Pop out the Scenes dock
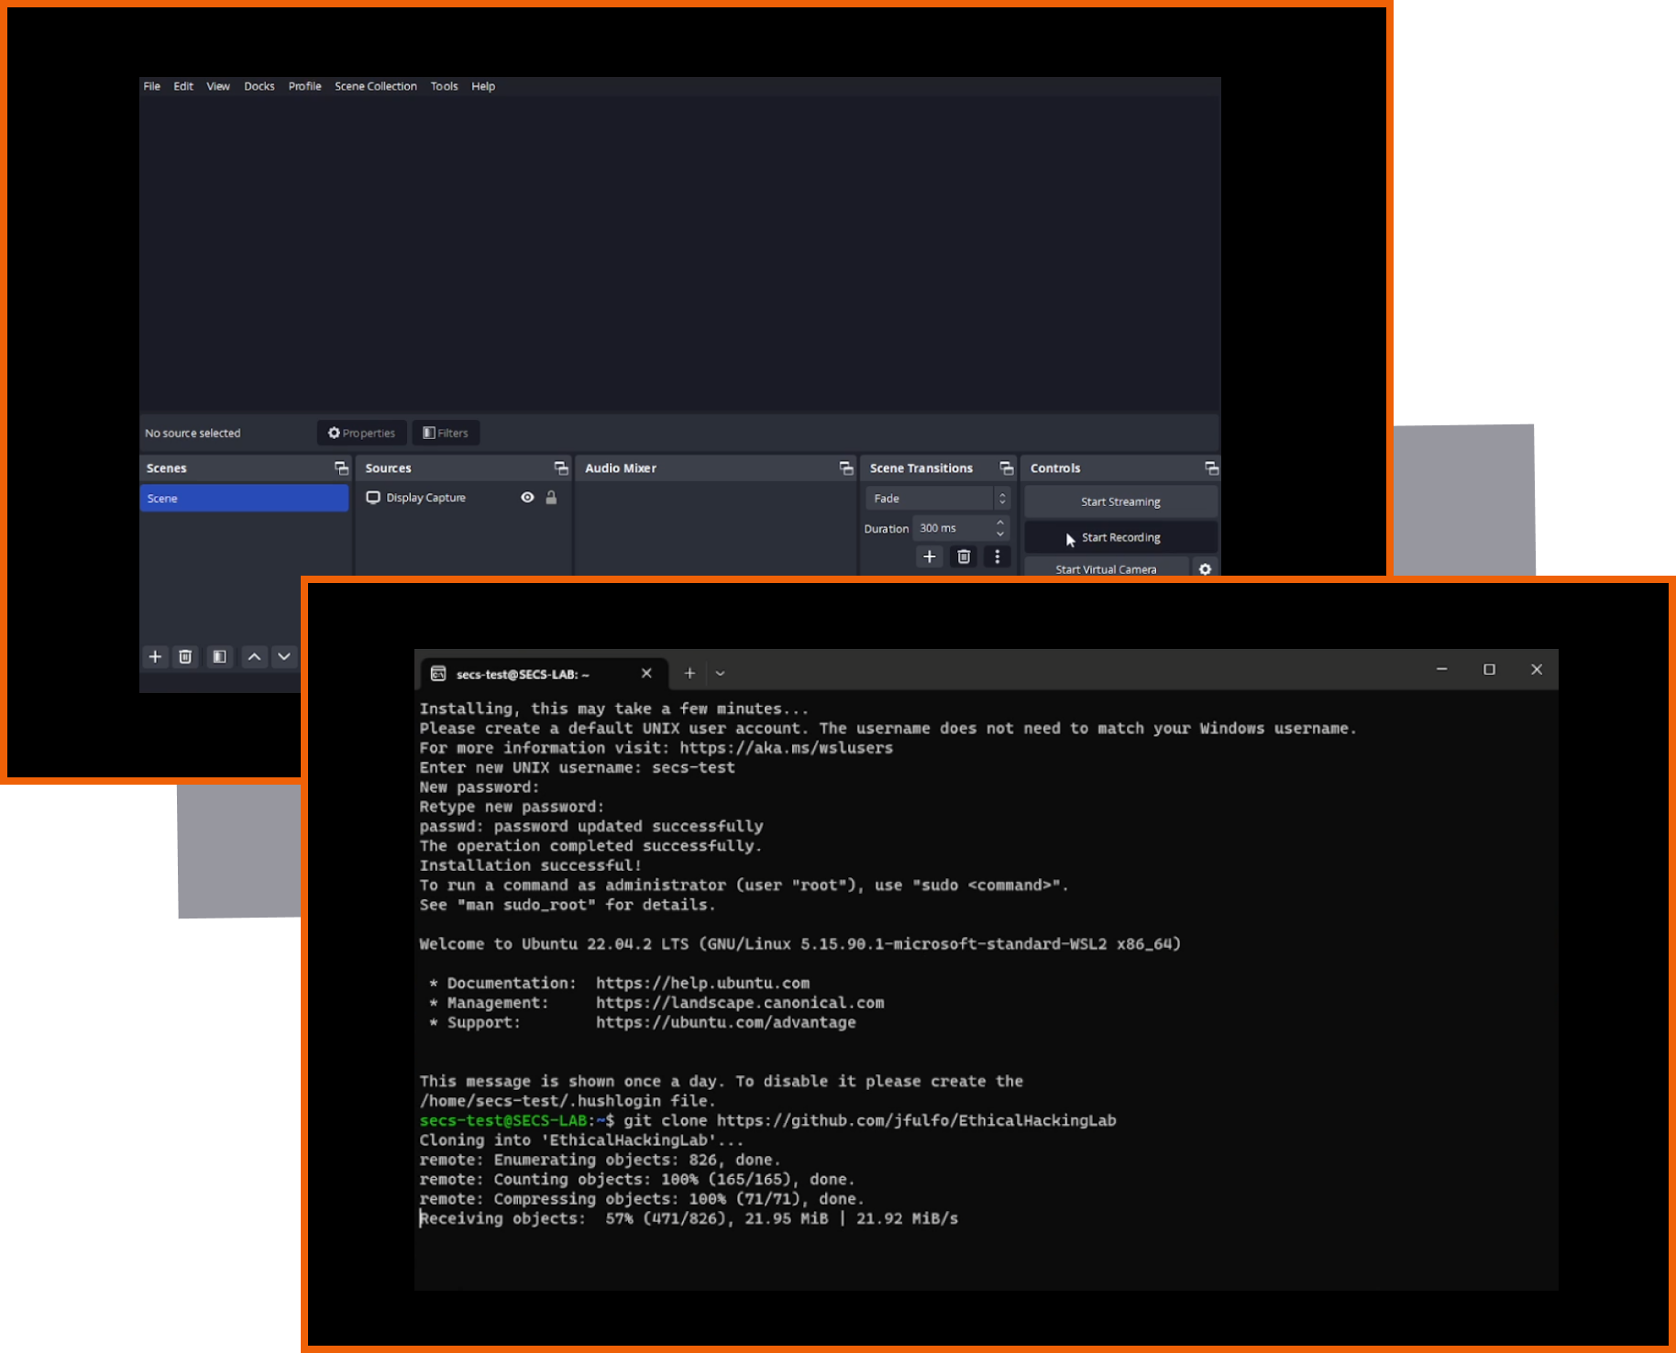This screenshot has width=1676, height=1353. (x=341, y=468)
